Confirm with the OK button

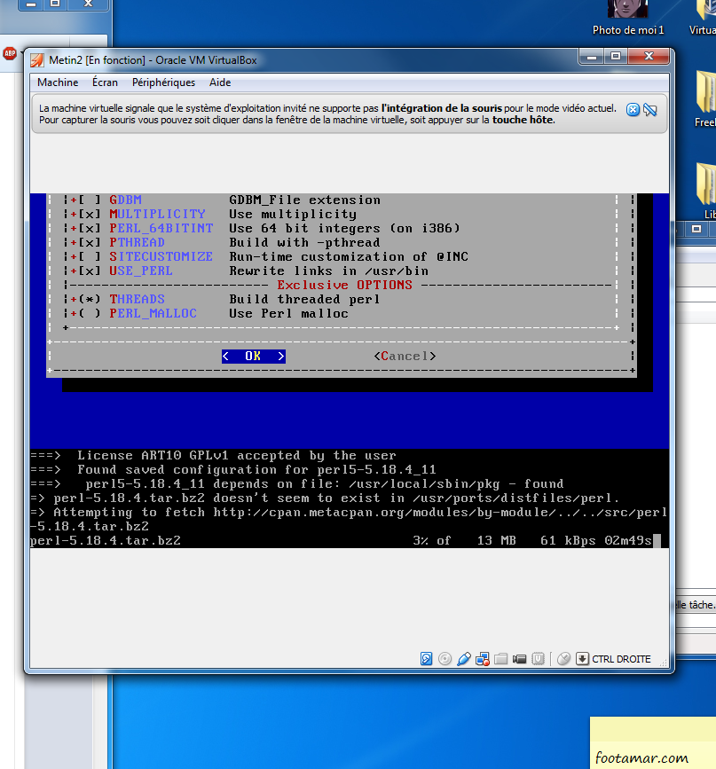tap(253, 356)
